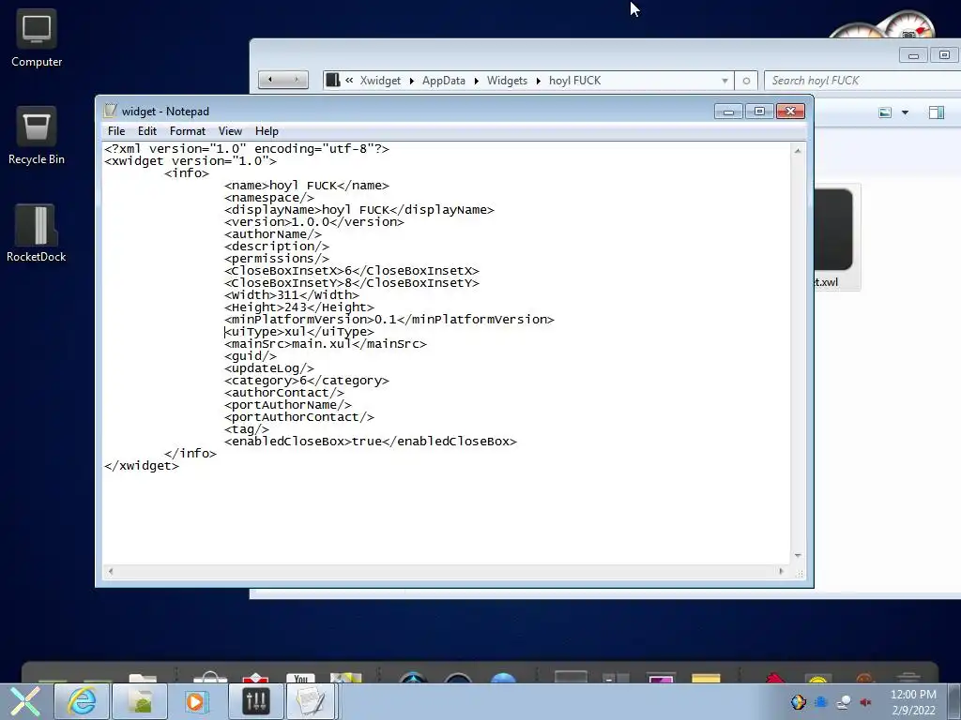The height and width of the screenshot is (720, 961).
Task: Launch Windows Media Player from taskbar
Action: pos(197,701)
